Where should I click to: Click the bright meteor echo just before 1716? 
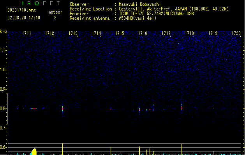(139, 109)
